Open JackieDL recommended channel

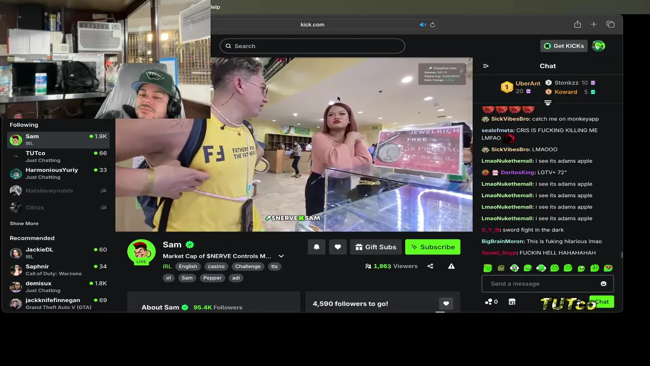[58, 253]
